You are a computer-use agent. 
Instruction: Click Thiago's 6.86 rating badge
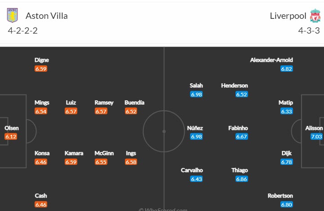[242, 179]
